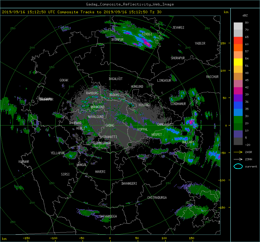Select the yellow 54 dBZ color swatch
The height and width of the screenshot is (242, 260).
point(238,62)
